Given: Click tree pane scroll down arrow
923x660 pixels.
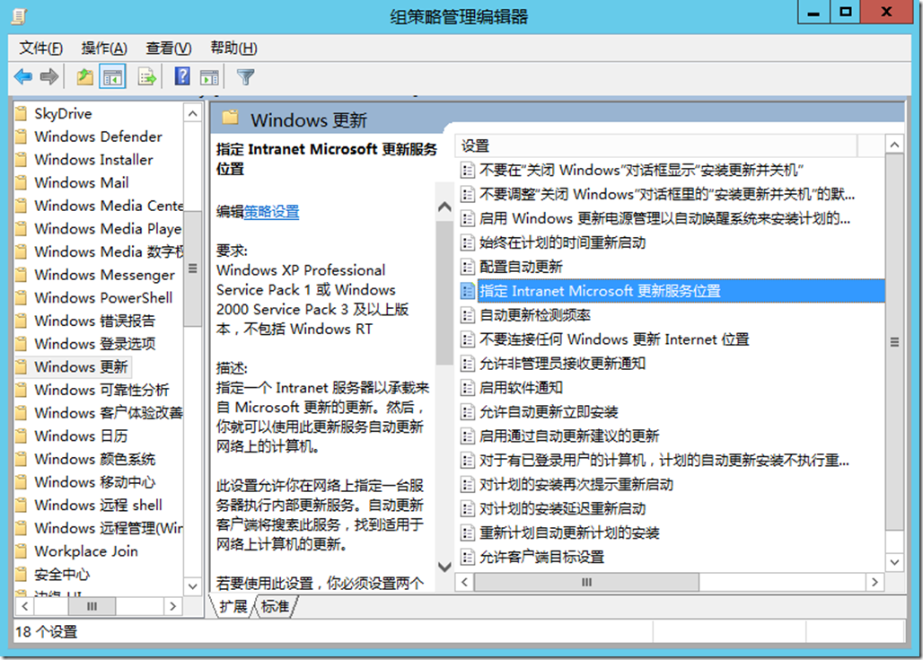Looking at the screenshot, I should tap(192, 585).
